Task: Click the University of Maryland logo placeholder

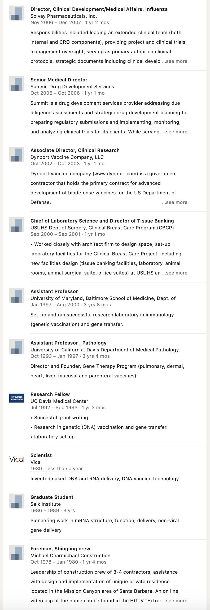Action: point(17,295)
